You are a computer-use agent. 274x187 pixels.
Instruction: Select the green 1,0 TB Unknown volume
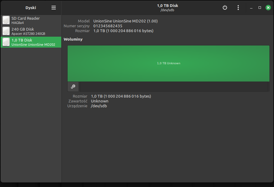(169, 63)
